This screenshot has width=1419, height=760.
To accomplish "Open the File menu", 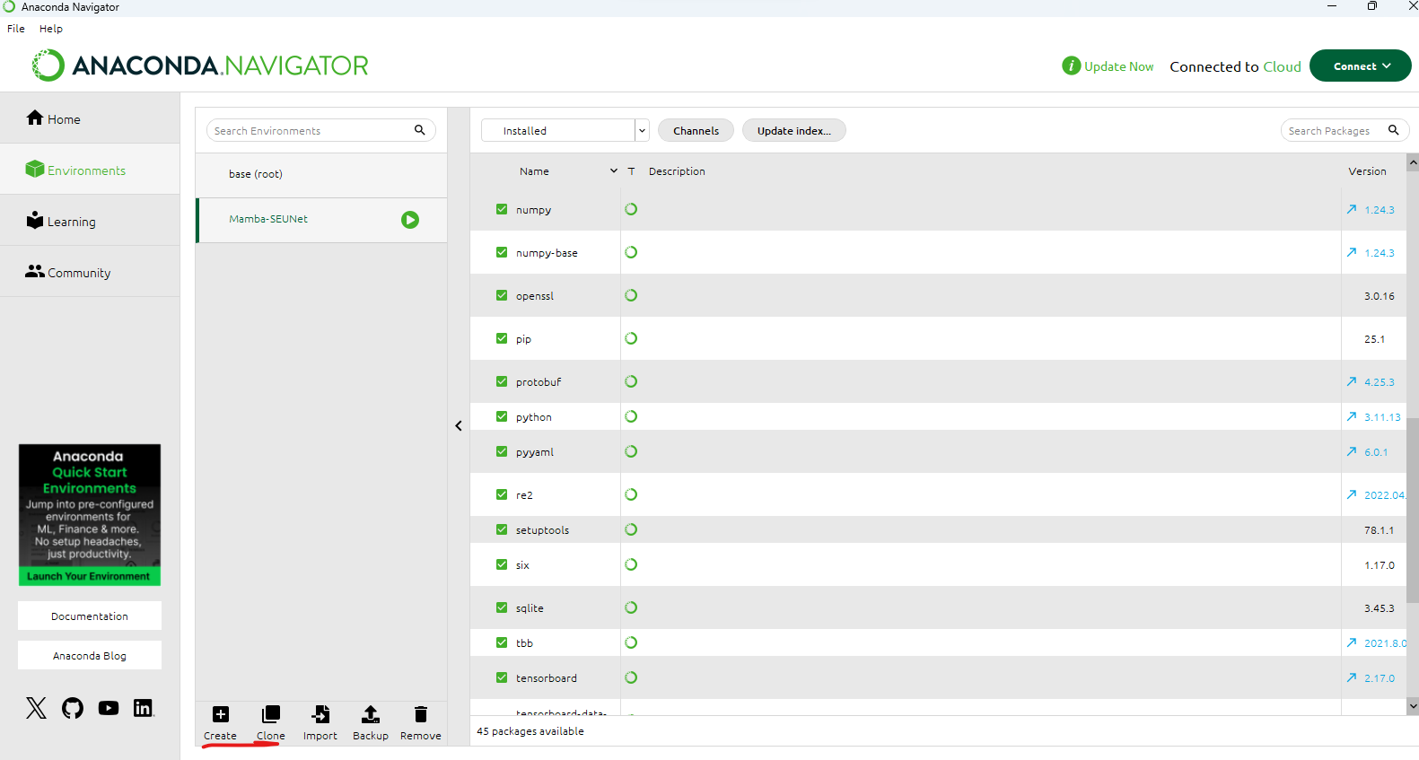I will click(16, 29).
